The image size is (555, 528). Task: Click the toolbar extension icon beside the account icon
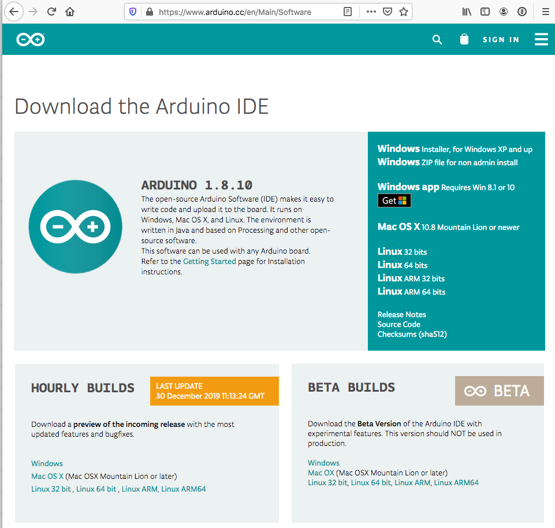(x=522, y=12)
